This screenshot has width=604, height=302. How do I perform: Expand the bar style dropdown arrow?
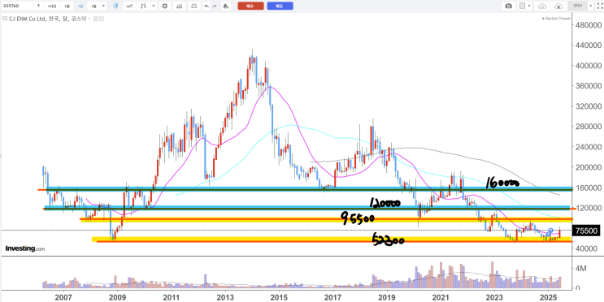click(154, 6)
